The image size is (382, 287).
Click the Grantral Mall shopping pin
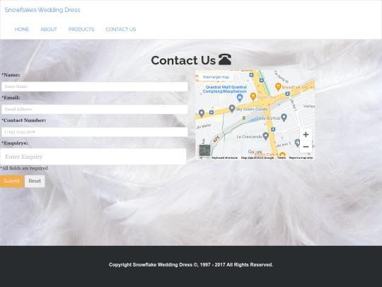240,98
